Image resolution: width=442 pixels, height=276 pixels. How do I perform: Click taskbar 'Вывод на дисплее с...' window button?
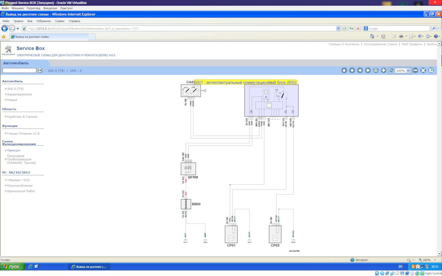89,266
